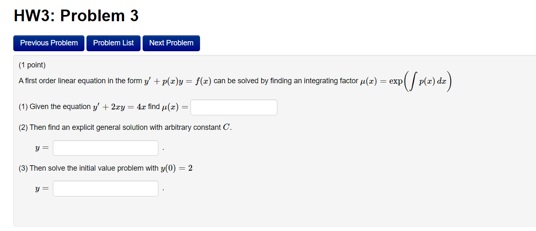Click the HW3: Problem 3 heading
Image resolution: width=536 pixels, height=231 pixels.
point(76,16)
